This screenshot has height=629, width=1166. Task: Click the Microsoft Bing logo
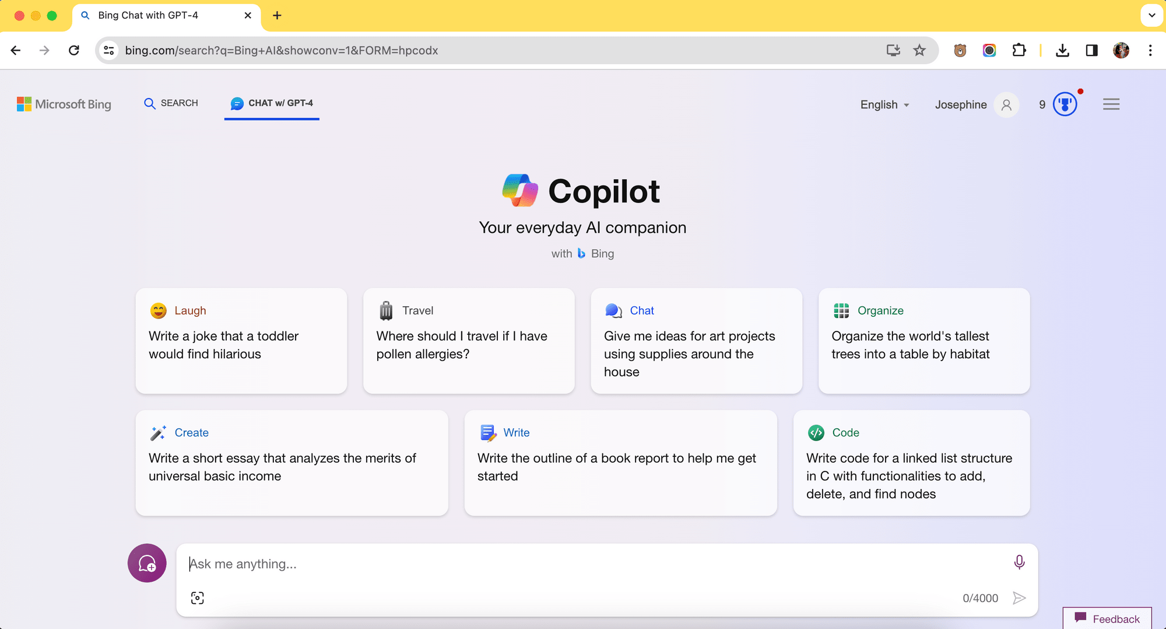(64, 104)
